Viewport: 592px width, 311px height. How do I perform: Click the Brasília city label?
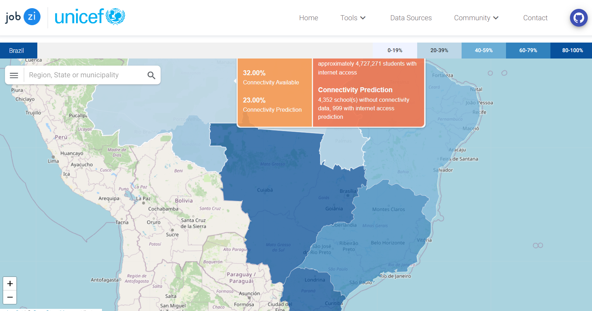click(x=348, y=191)
